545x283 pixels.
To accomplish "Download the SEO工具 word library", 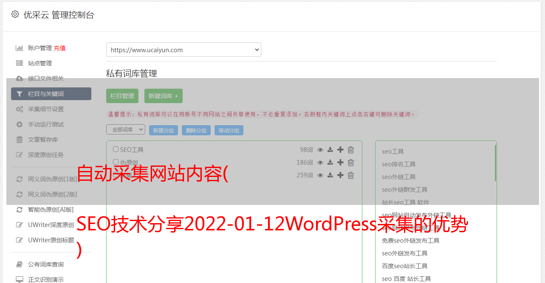I will (x=330, y=150).
